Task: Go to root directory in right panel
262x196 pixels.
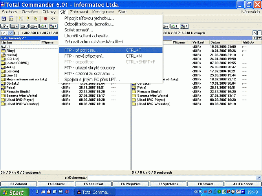Action: tap(254, 33)
